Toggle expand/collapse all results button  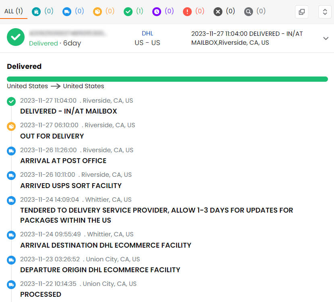coord(325,12)
